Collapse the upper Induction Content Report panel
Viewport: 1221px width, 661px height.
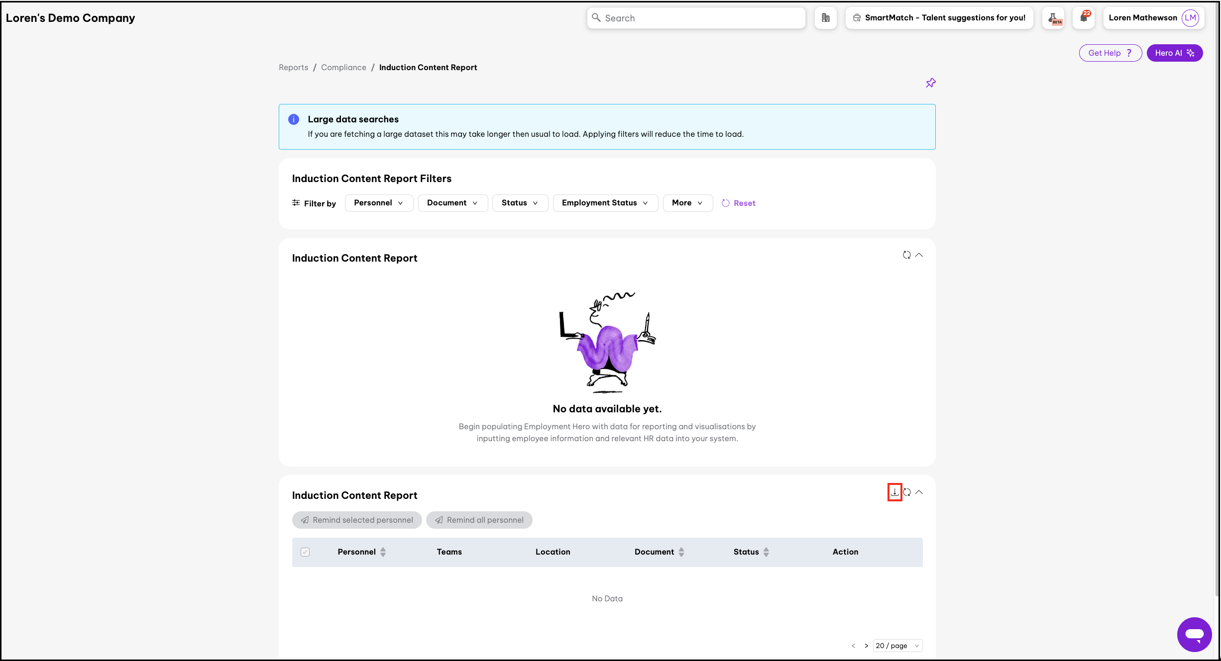coord(919,255)
